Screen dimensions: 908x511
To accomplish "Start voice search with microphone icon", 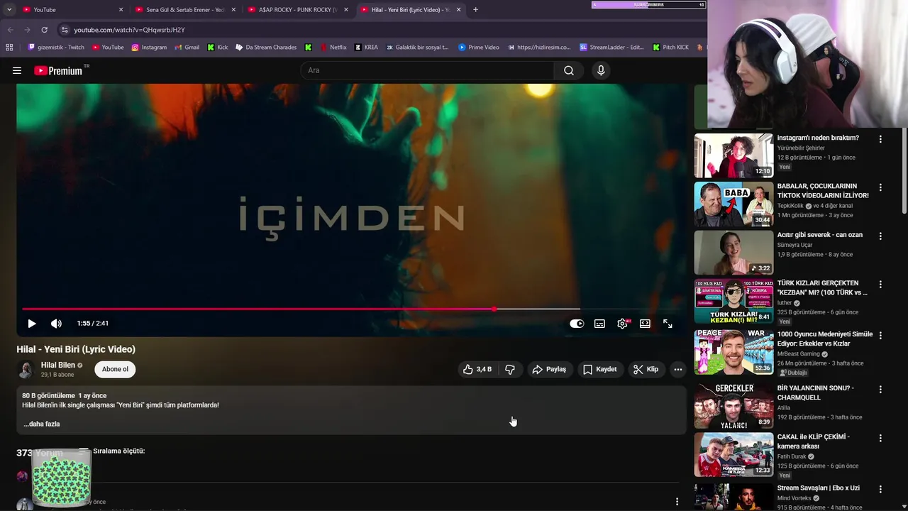I will [x=601, y=70].
